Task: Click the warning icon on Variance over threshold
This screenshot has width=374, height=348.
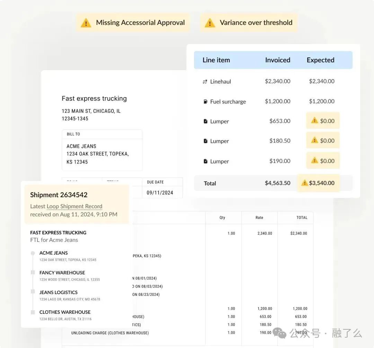Action: (x=210, y=23)
